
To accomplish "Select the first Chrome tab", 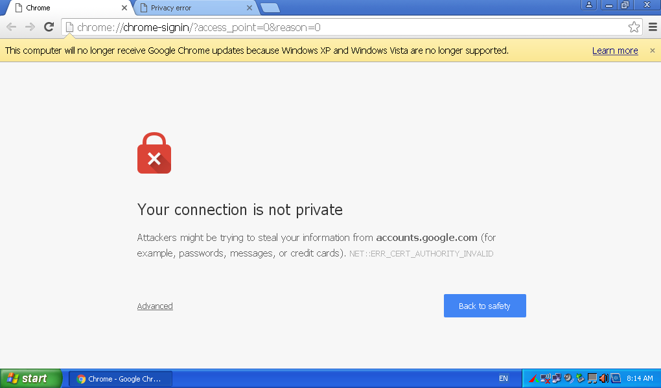I will [x=65, y=8].
